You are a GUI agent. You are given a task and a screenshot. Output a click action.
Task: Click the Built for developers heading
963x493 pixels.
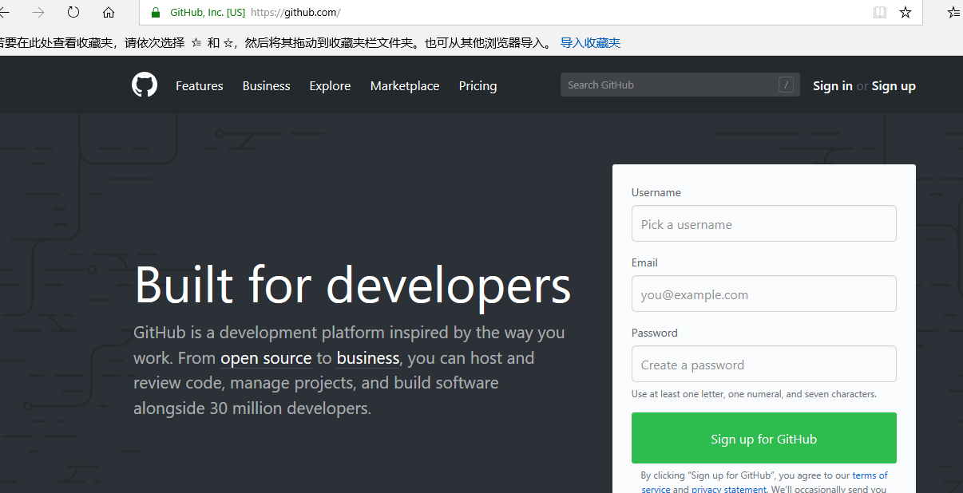[353, 285]
